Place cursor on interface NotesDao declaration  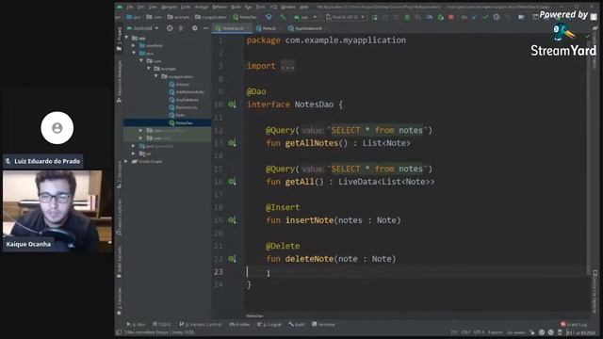tap(294, 105)
